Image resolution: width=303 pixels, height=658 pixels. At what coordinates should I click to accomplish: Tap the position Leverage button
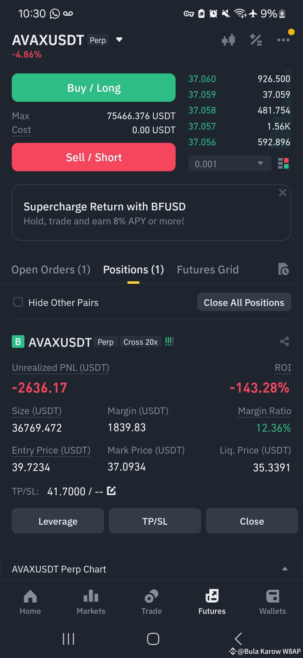[58, 521]
